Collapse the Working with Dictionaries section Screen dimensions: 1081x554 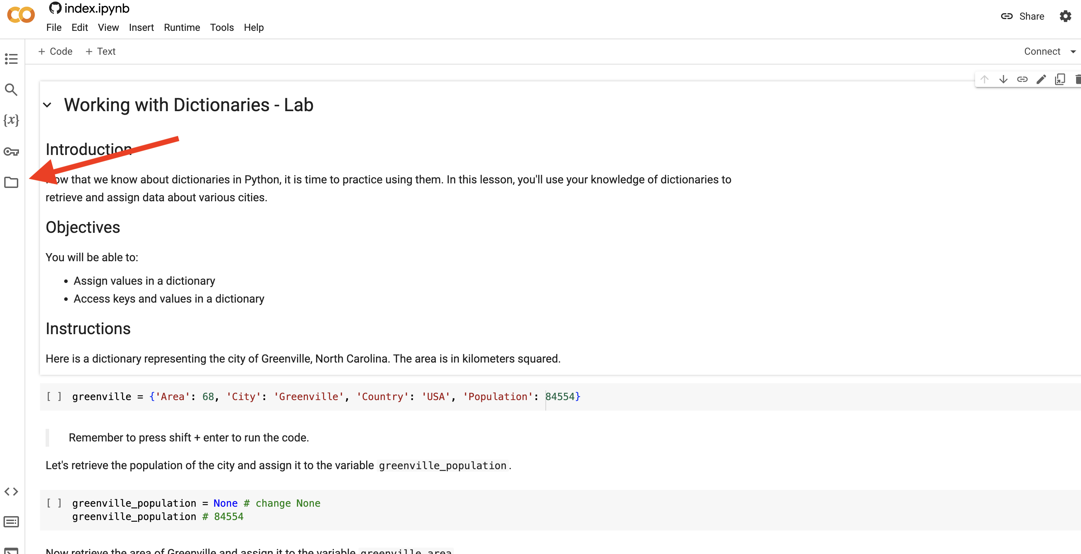(x=47, y=105)
